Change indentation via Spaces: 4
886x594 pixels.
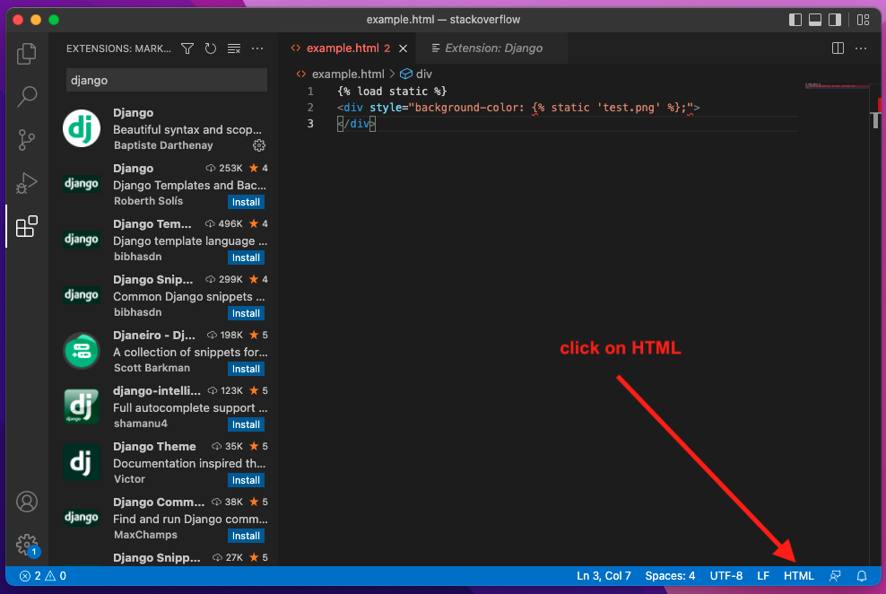click(670, 576)
